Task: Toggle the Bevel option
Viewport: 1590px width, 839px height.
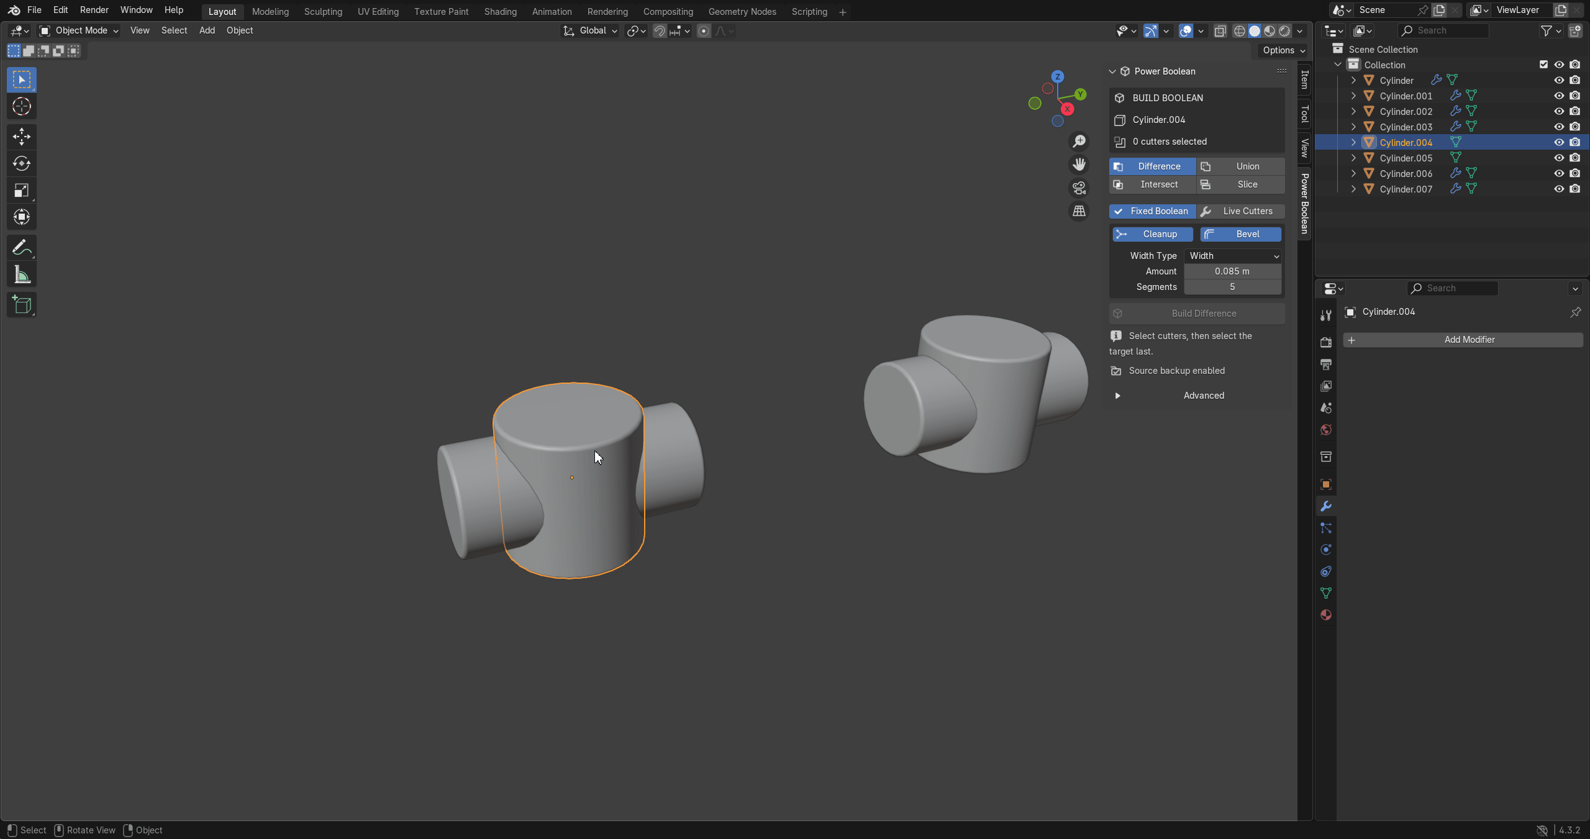Action: 1241,234
